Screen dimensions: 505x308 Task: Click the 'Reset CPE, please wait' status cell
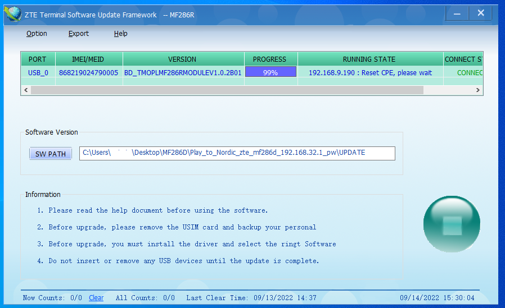click(371, 72)
